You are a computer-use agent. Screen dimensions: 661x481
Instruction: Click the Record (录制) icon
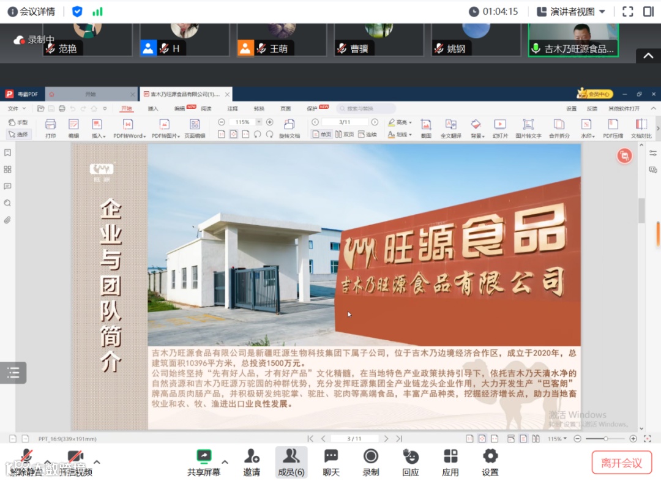370,463
